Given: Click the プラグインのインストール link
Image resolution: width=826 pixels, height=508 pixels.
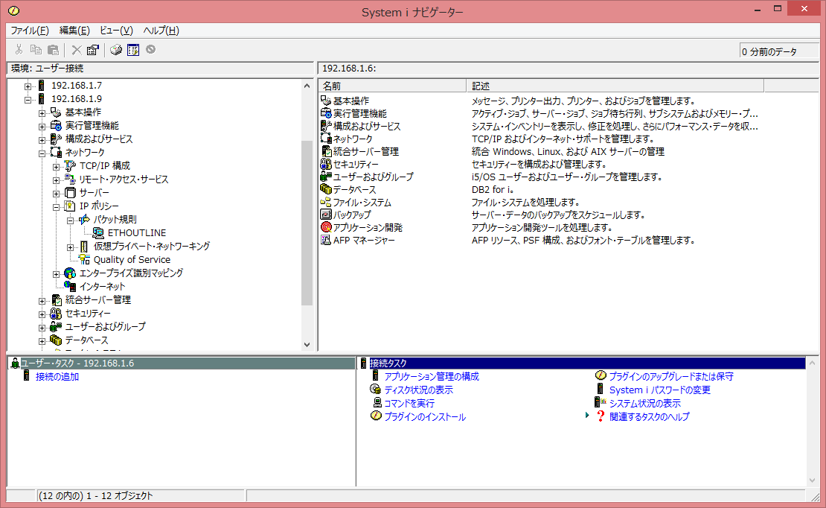Looking at the screenshot, I should click(x=424, y=417).
